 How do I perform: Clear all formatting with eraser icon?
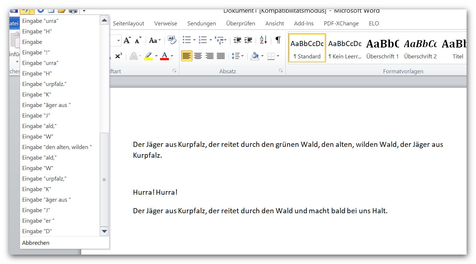(x=172, y=40)
